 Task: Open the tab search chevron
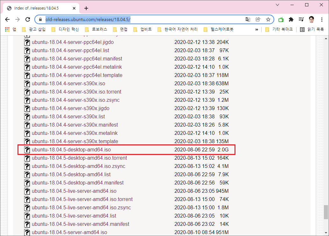click(277, 5)
